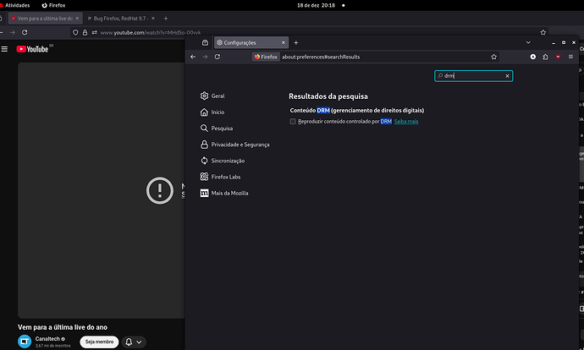
Task: Open the Saiba mais link
Action: (x=406, y=121)
